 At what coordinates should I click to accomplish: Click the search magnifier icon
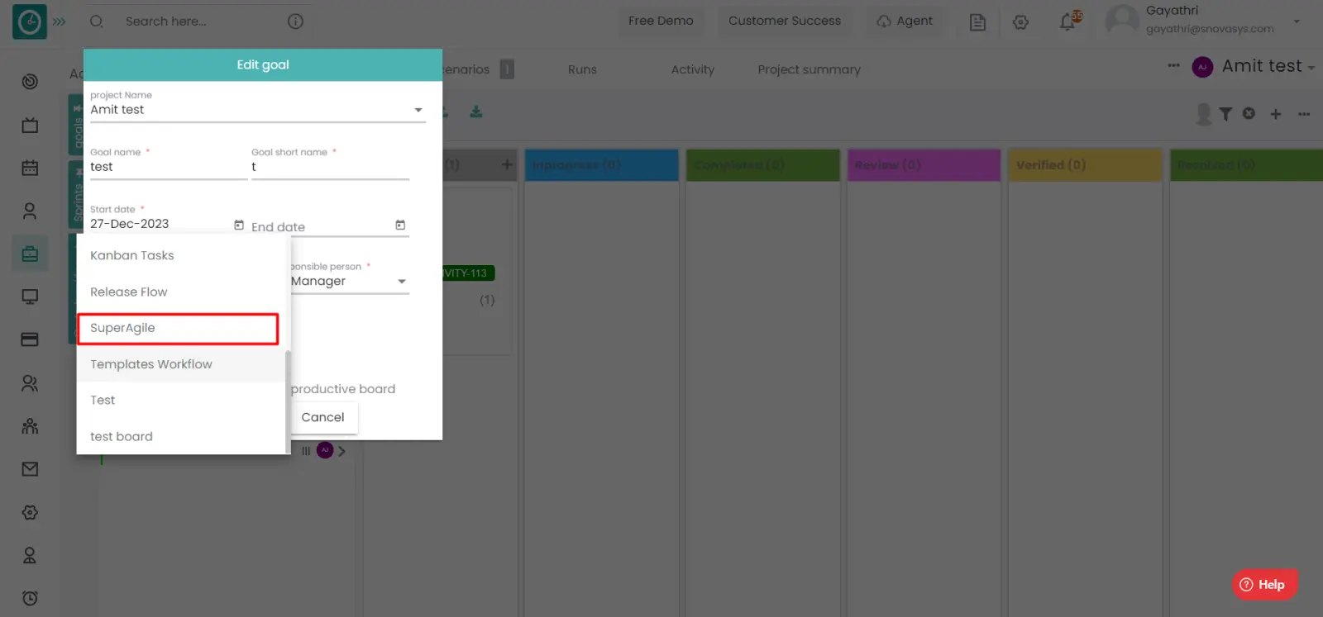pos(97,21)
